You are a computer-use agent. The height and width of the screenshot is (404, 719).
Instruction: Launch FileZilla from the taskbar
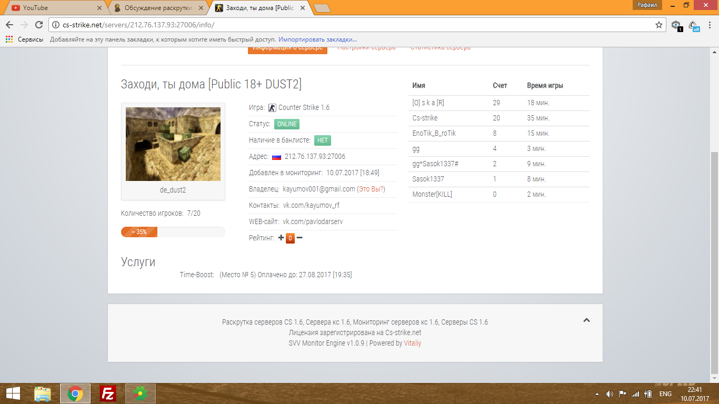108,393
